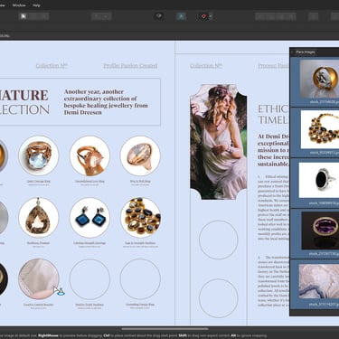The width and height of the screenshot is (339, 339).
Task: Click the horizontal scrollbar below the document
Action: click(165, 329)
